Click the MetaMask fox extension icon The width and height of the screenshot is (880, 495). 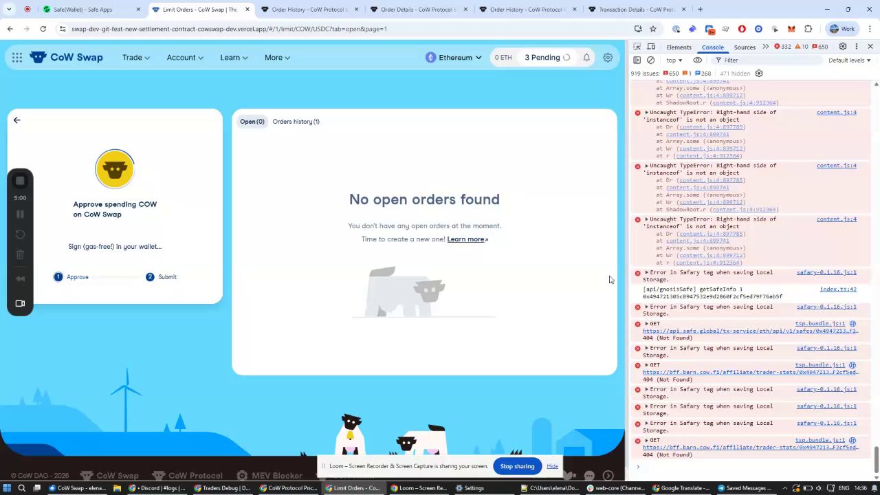(x=792, y=29)
